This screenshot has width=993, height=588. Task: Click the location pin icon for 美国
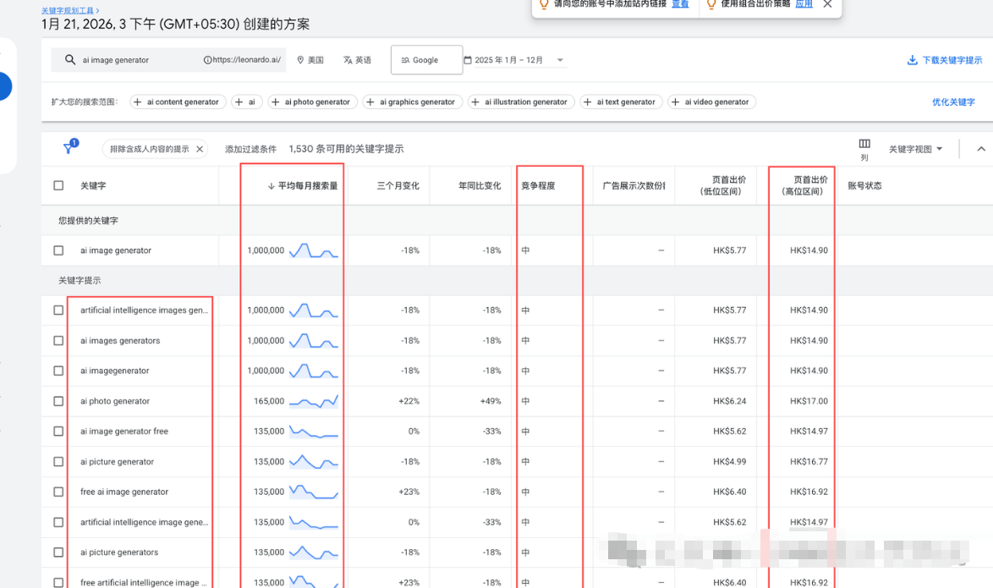pos(301,60)
